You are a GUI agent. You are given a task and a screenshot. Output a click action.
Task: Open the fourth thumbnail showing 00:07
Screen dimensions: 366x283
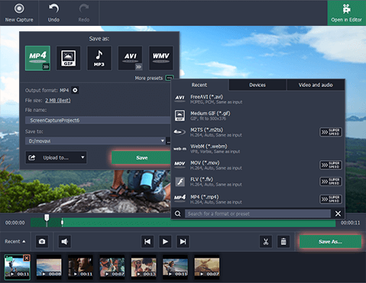[x=112, y=268]
